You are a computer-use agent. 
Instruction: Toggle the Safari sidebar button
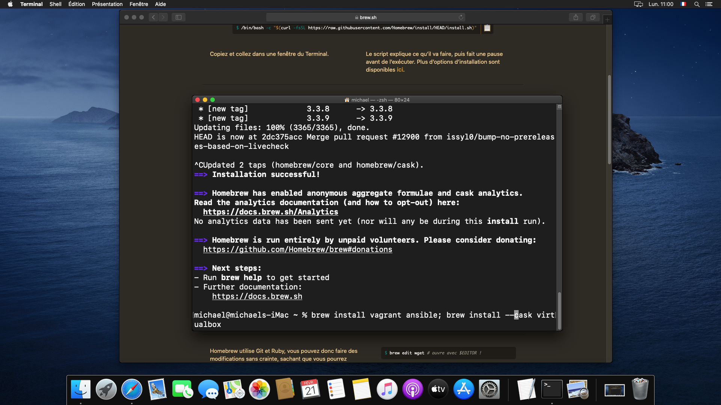click(x=179, y=17)
